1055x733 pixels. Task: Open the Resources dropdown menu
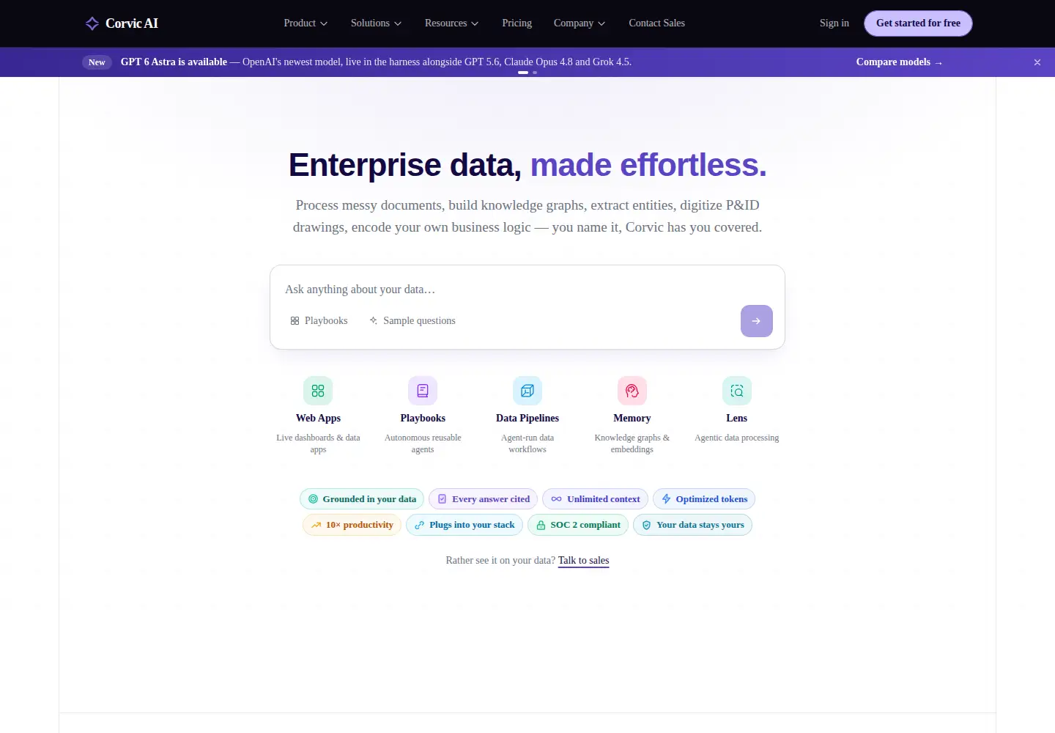pyautogui.click(x=451, y=23)
